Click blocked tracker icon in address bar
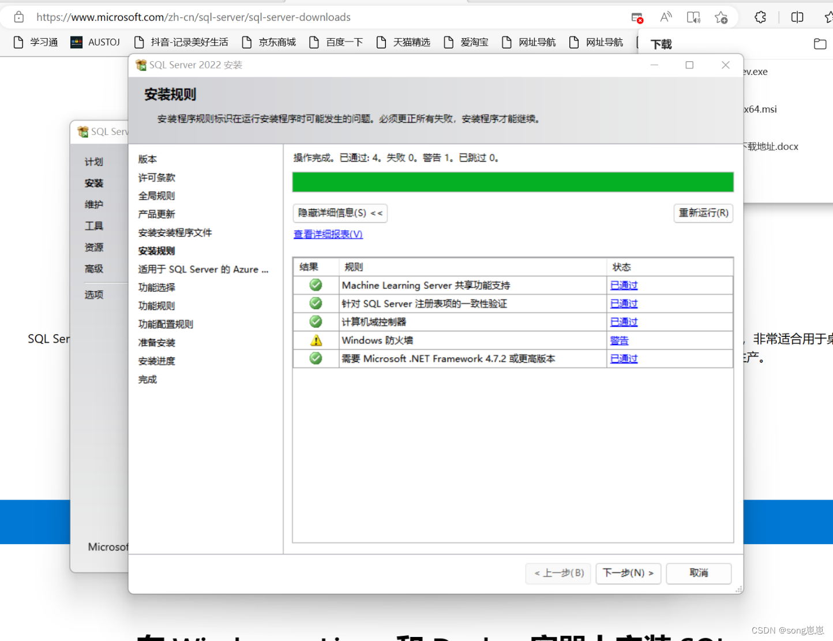 coord(637,18)
